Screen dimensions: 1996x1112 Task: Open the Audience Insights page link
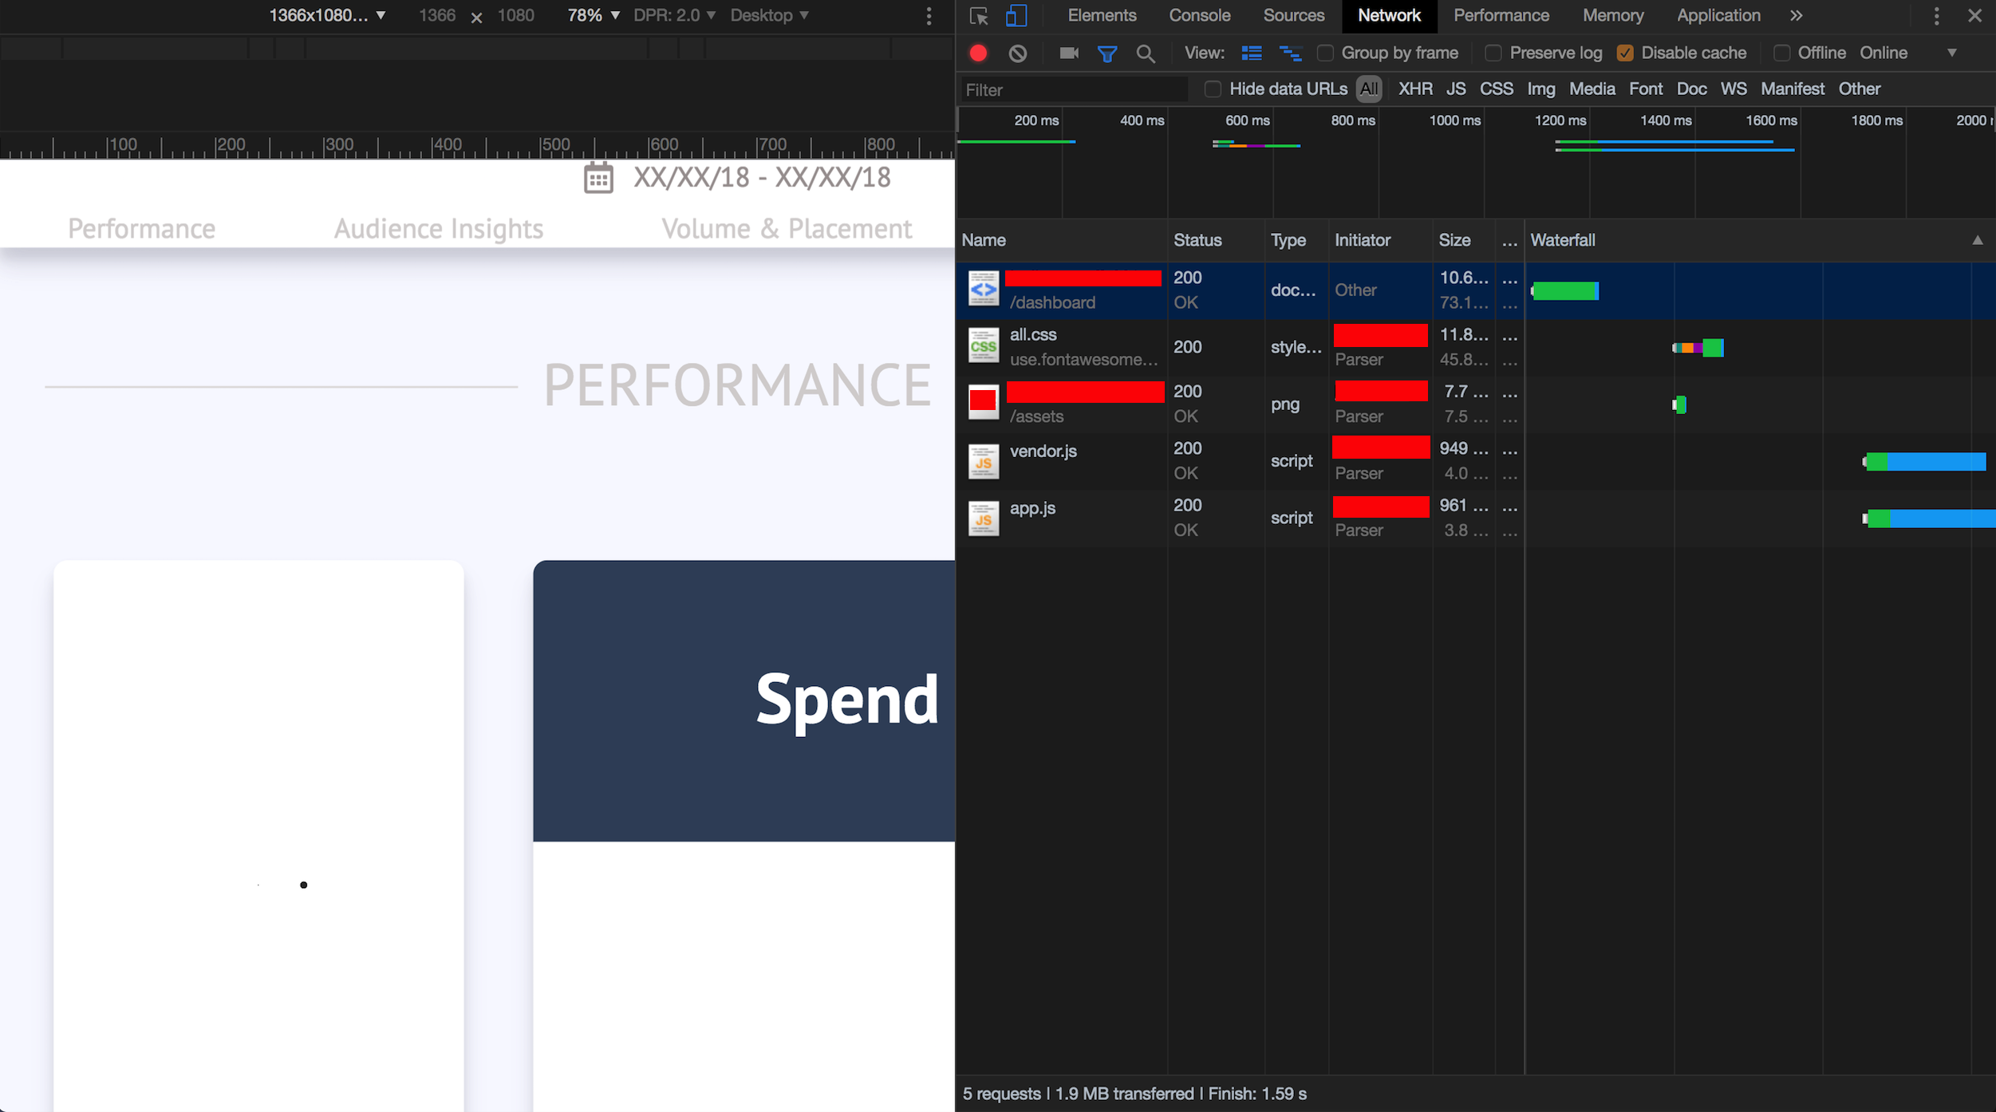tap(438, 229)
